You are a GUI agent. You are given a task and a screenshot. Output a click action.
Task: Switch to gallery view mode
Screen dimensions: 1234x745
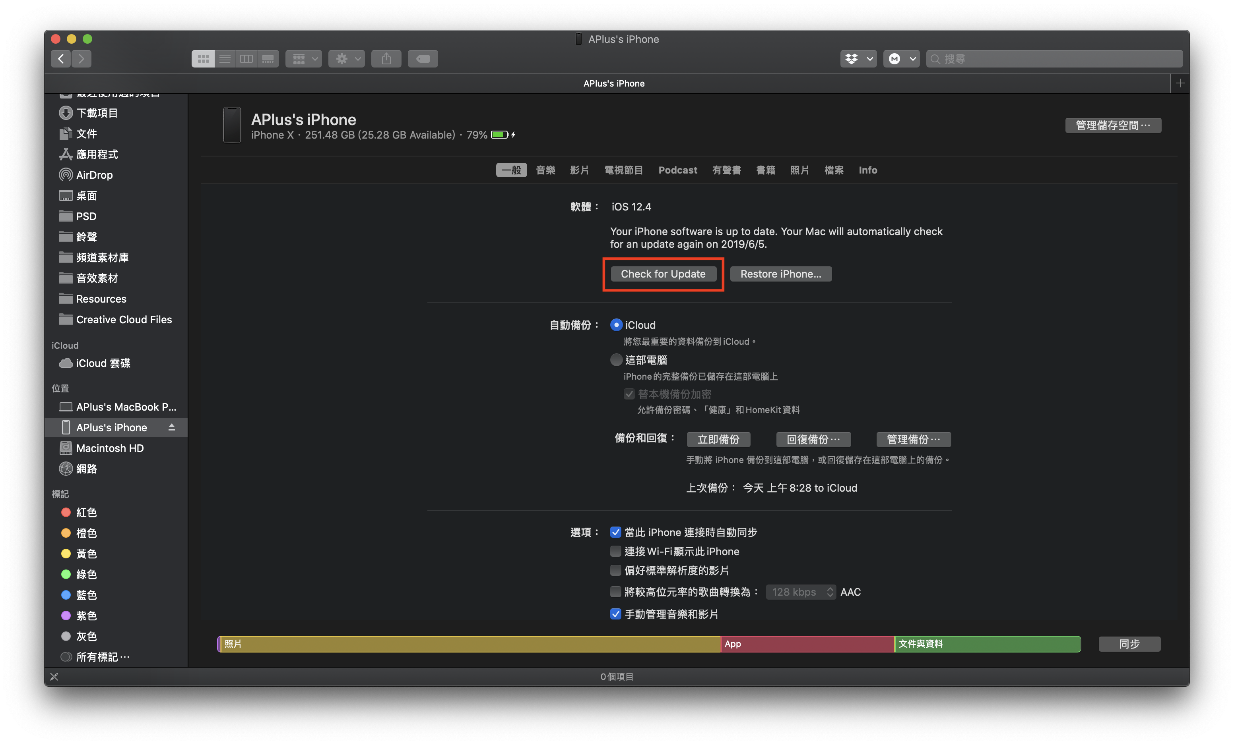pos(268,59)
